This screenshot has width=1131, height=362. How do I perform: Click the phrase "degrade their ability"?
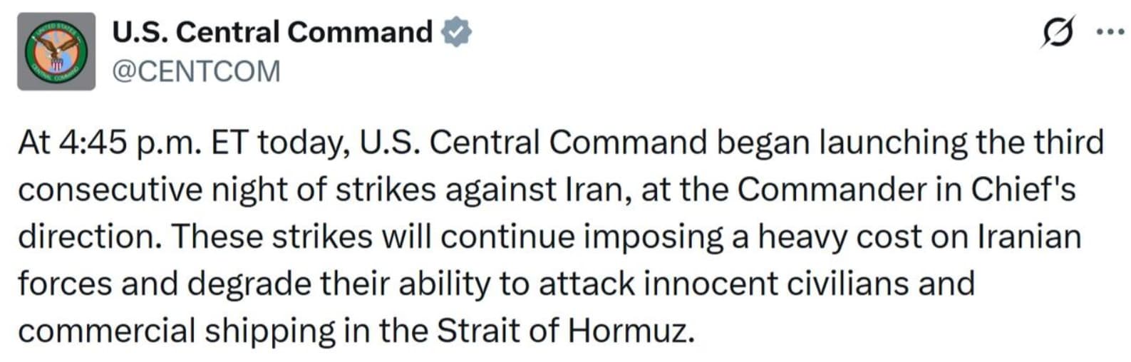click(x=339, y=284)
